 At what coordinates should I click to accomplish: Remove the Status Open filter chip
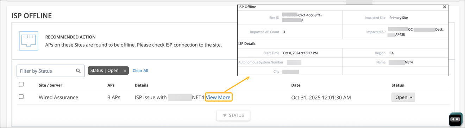coord(125,71)
